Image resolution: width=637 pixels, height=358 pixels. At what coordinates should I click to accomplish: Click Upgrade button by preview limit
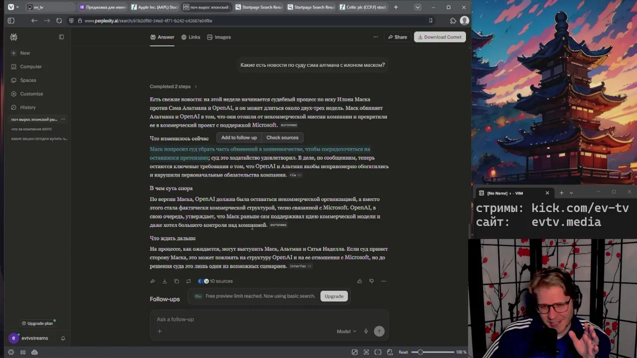pos(334,296)
